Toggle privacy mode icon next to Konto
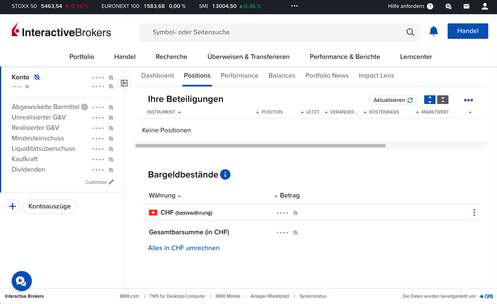The width and height of the screenshot is (497, 304). 37,77
